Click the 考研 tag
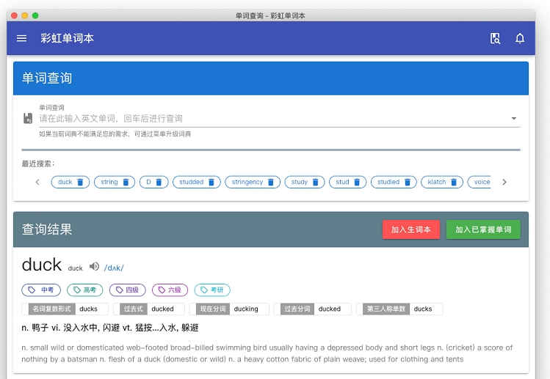Screen dimensions: 550x379 click(212, 290)
